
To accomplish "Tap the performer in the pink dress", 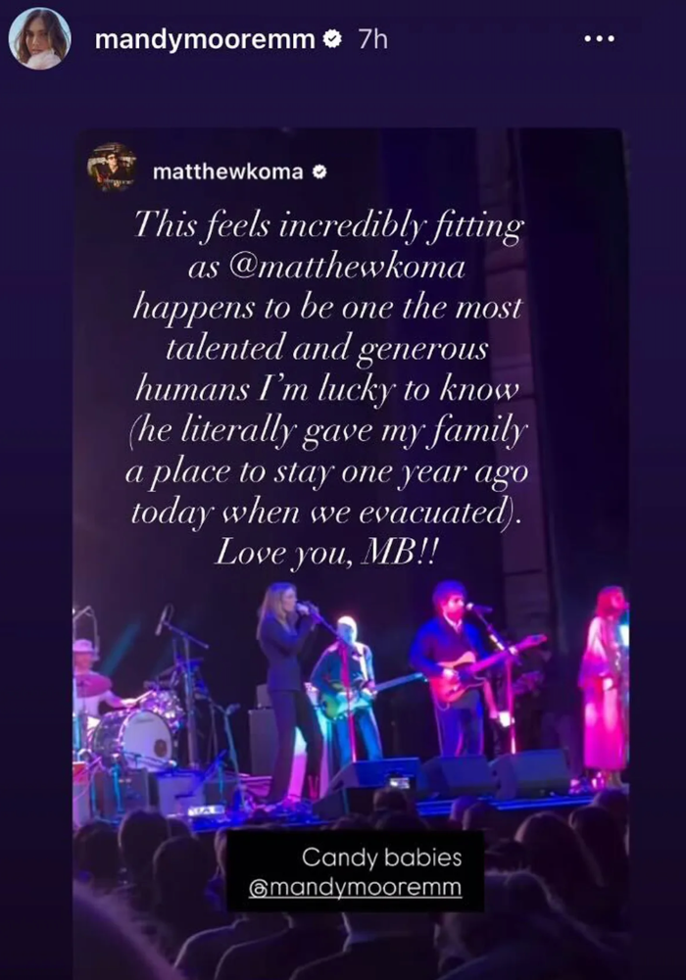I will 604,686.
